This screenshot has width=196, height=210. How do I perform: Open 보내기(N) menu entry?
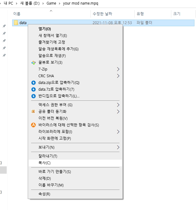[x=75, y=147]
